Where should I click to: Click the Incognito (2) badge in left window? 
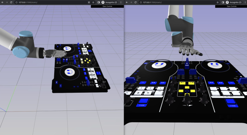(x=110, y=3)
